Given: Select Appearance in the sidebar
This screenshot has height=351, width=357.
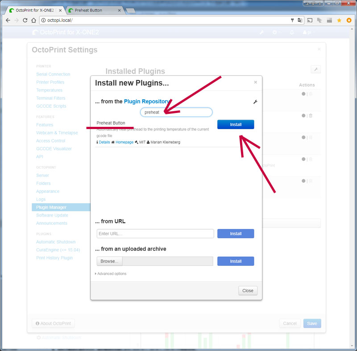Looking at the screenshot, I should pos(48,191).
